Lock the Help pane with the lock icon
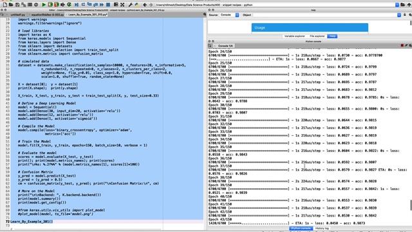Image resolution: width=412 pixels, height=232 pixels. pyautogui.click(x=405, y=15)
